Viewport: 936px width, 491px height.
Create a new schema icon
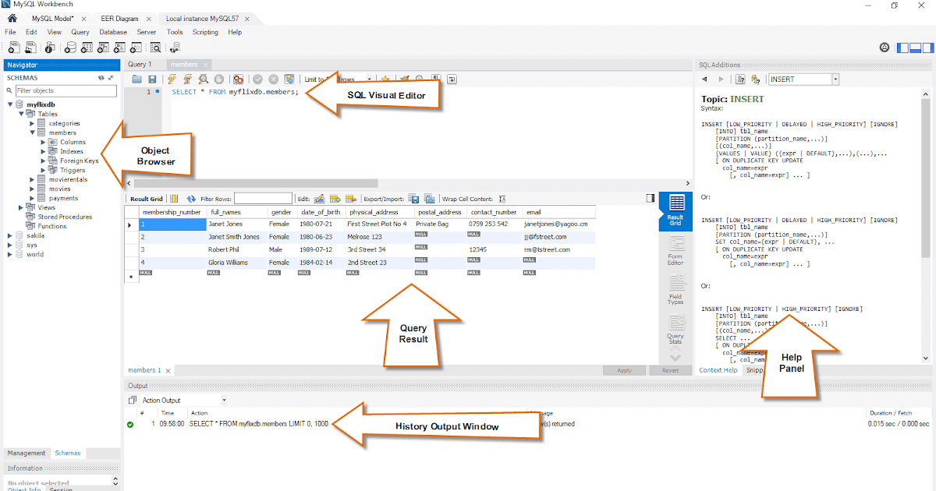pyautogui.click(x=70, y=48)
